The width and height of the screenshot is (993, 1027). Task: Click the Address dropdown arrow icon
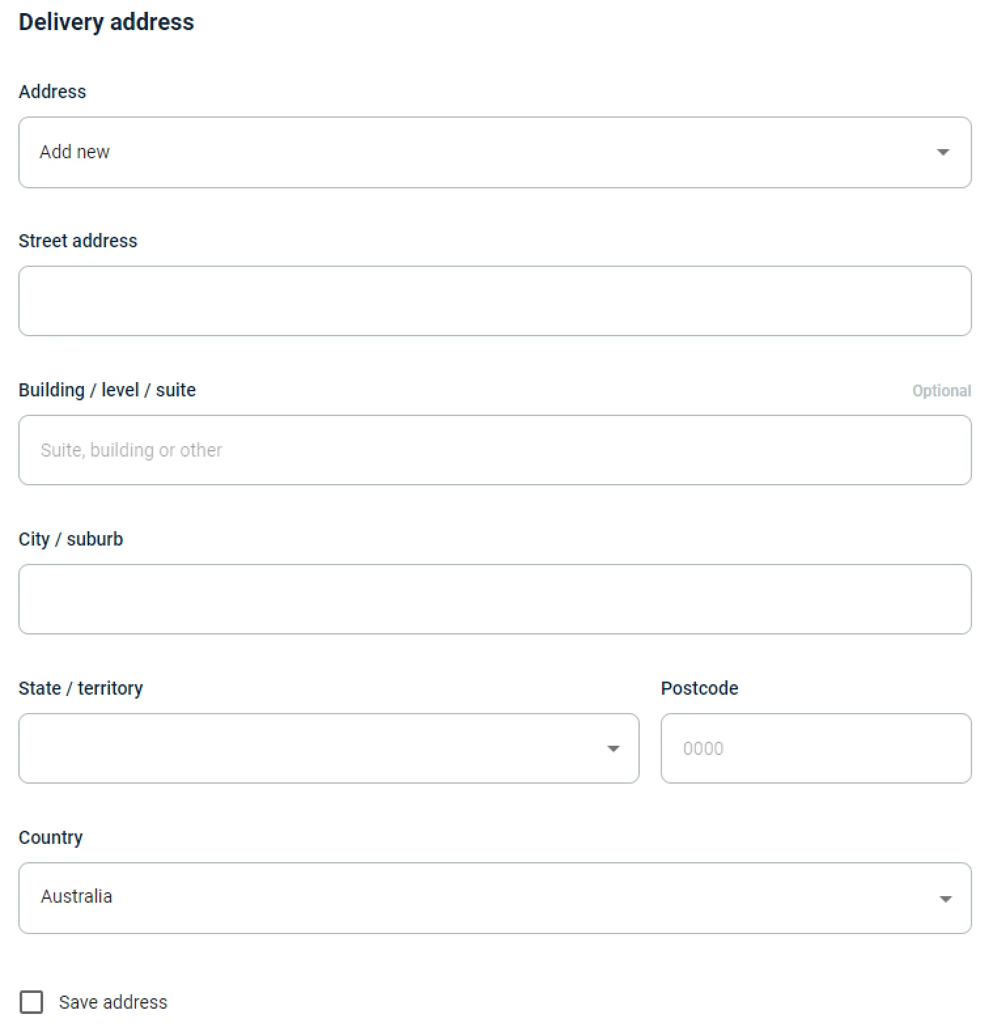(x=943, y=152)
